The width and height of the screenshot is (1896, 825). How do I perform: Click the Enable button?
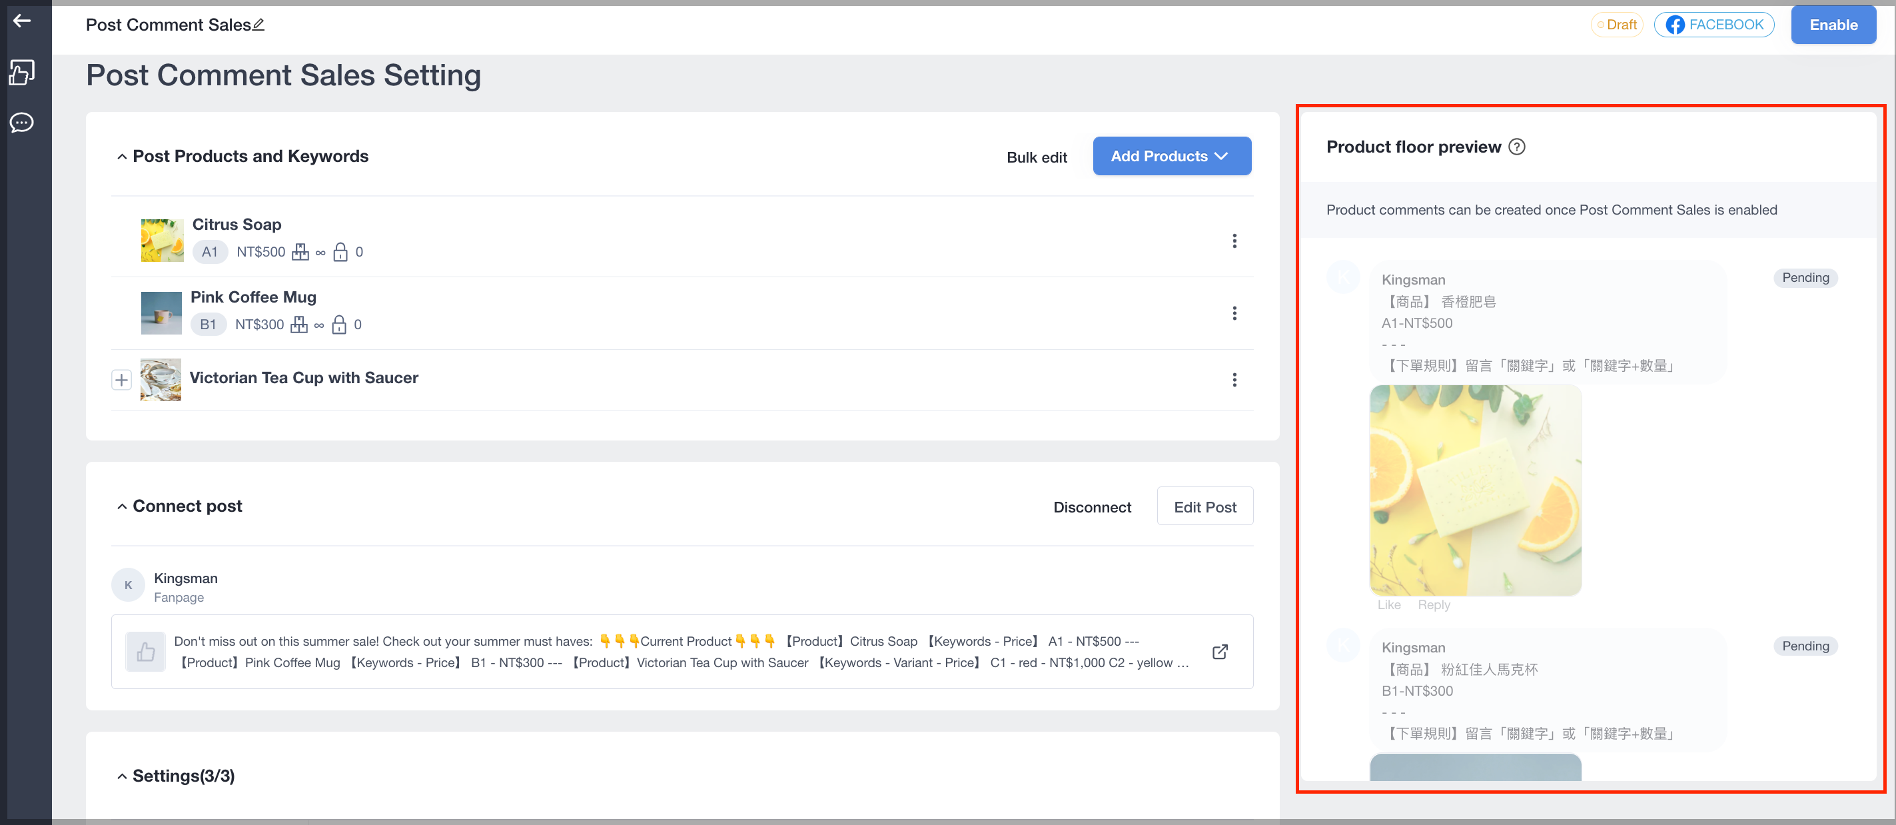click(x=1833, y=24)
